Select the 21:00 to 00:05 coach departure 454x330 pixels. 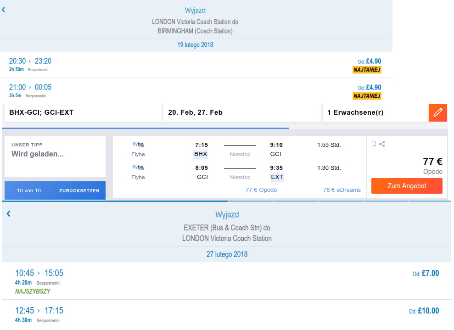(196, 91)
